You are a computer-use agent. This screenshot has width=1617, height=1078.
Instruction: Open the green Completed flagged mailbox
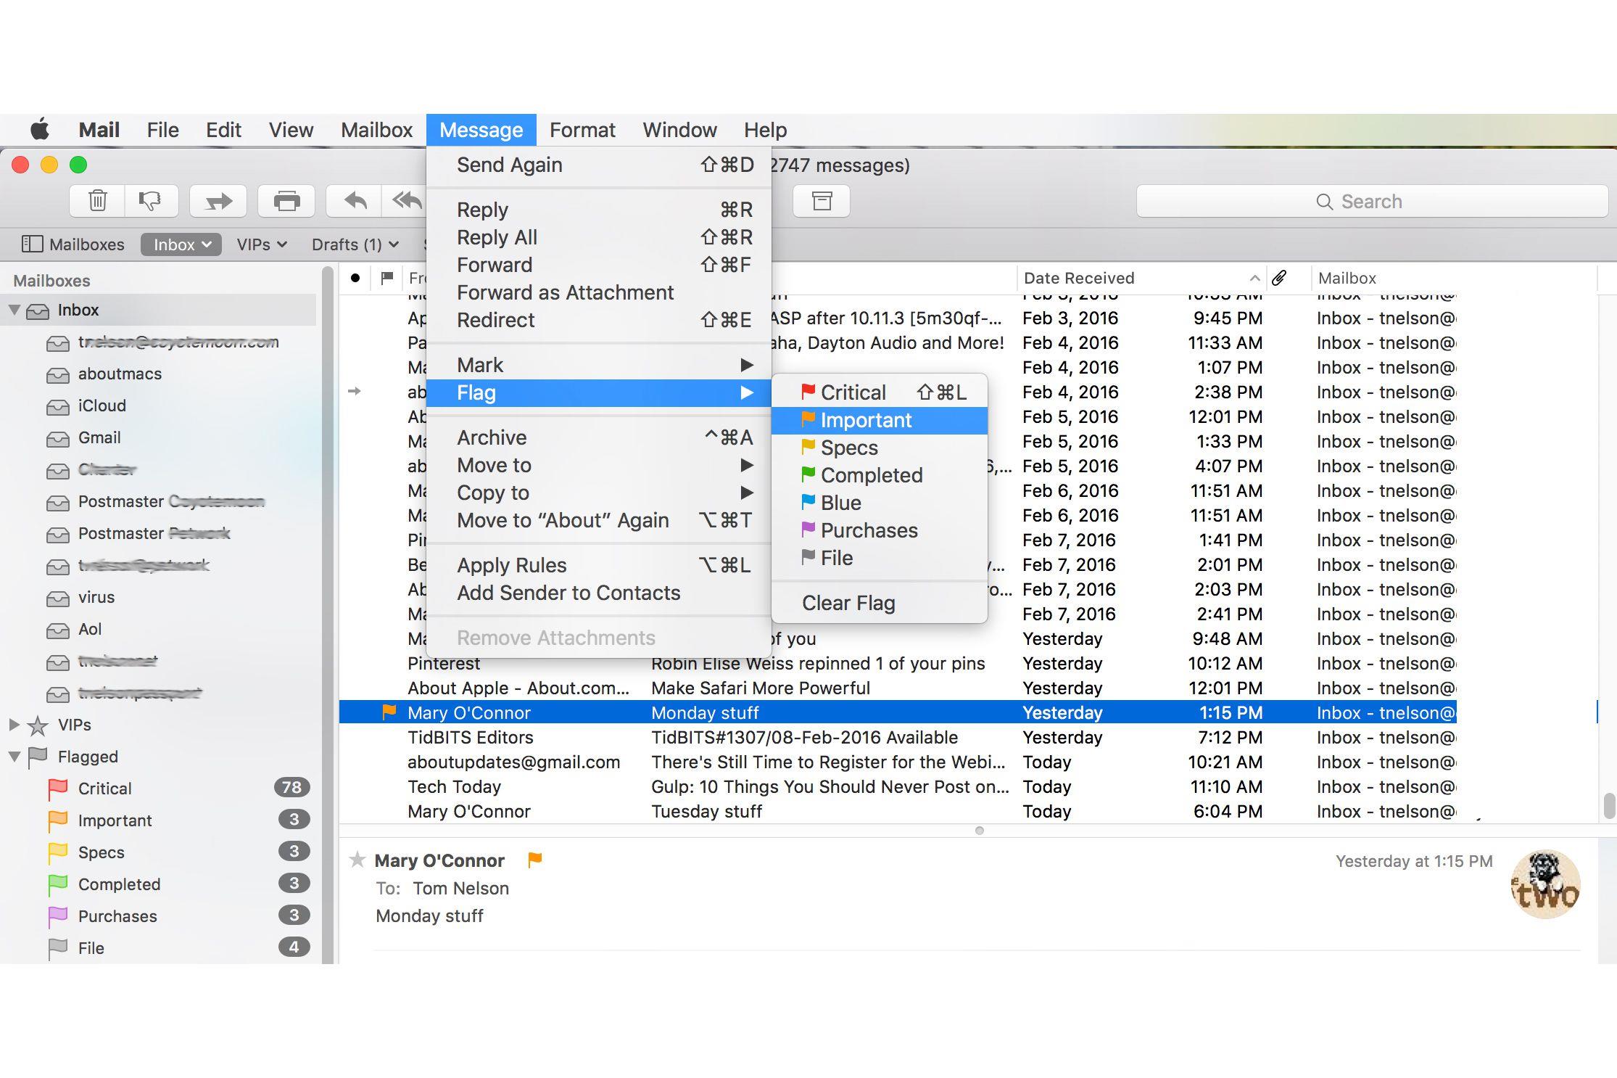(178, 884)
